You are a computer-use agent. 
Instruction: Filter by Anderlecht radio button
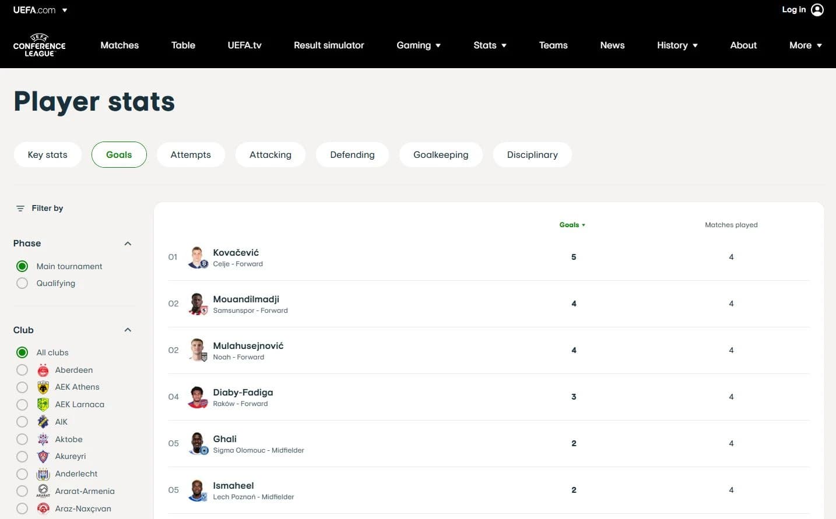tap(22, 474)
